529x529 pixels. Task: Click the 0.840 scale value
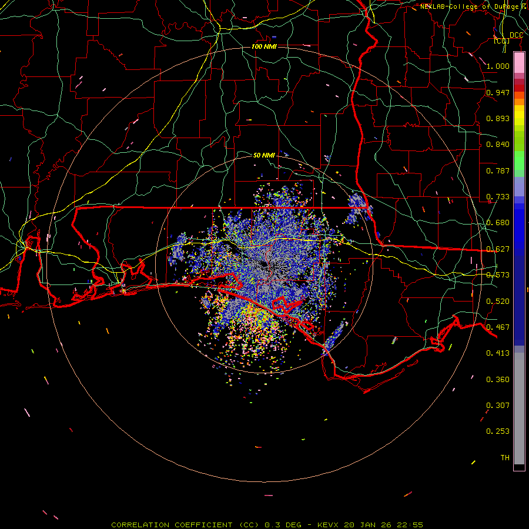498,145
